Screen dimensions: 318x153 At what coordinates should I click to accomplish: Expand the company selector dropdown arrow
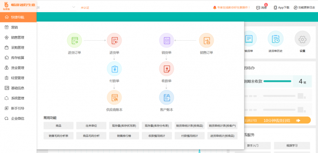click(74, 7)
